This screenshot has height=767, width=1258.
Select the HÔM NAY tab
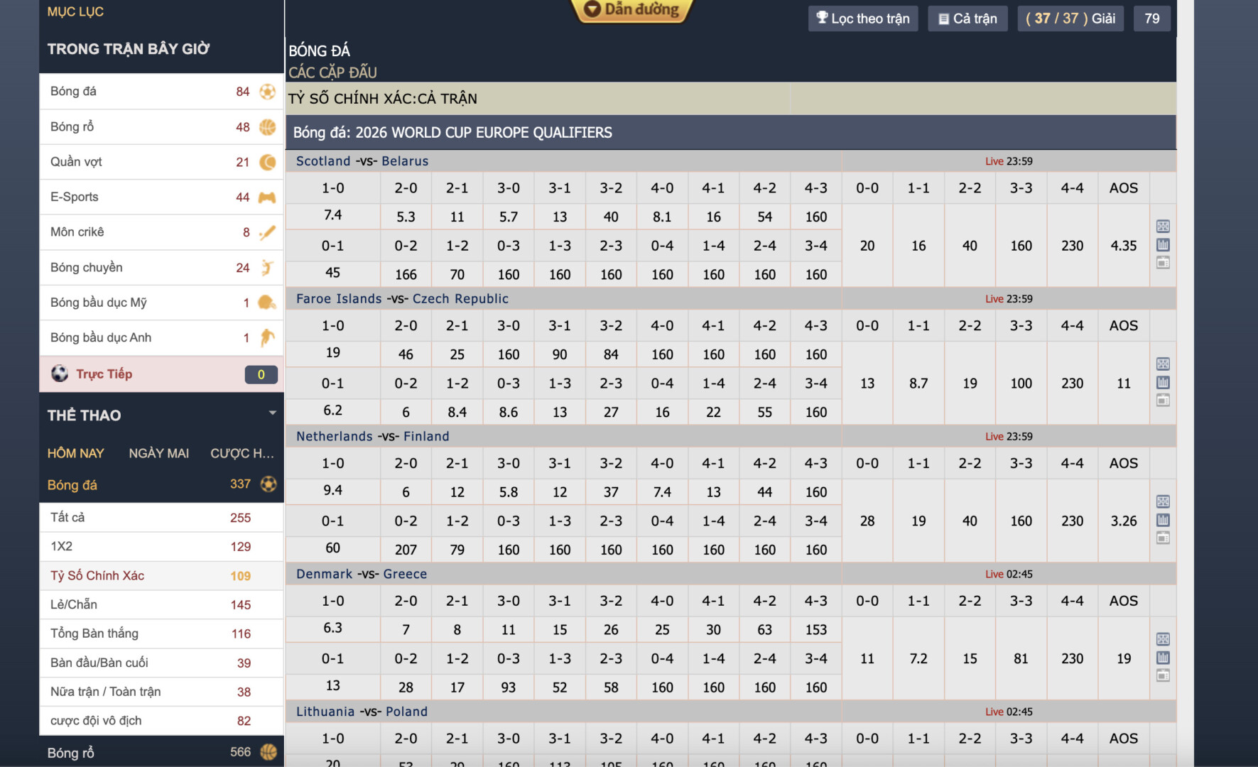(75, 453)
